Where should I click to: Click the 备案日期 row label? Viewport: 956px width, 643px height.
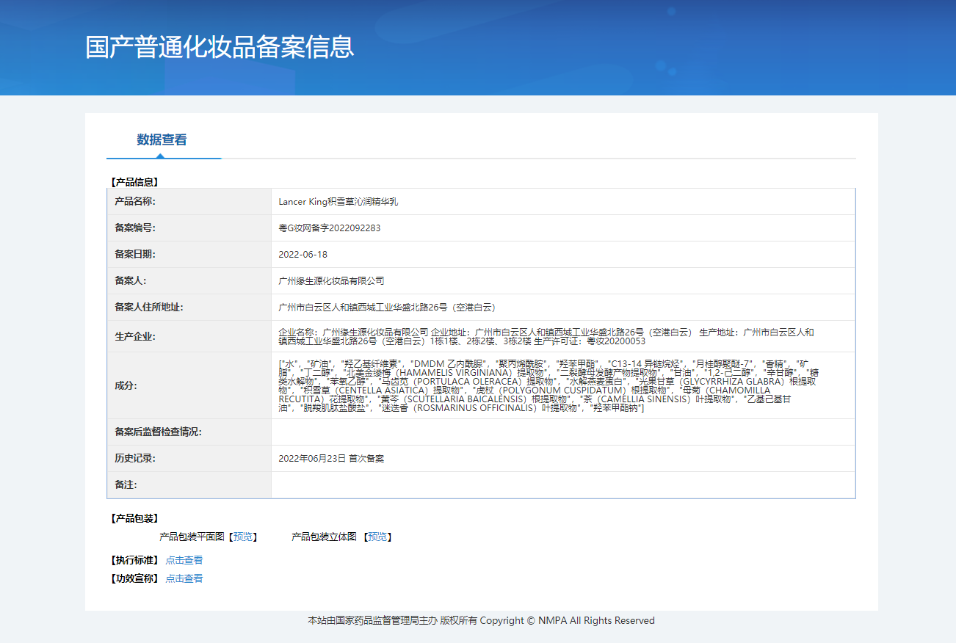135,254
